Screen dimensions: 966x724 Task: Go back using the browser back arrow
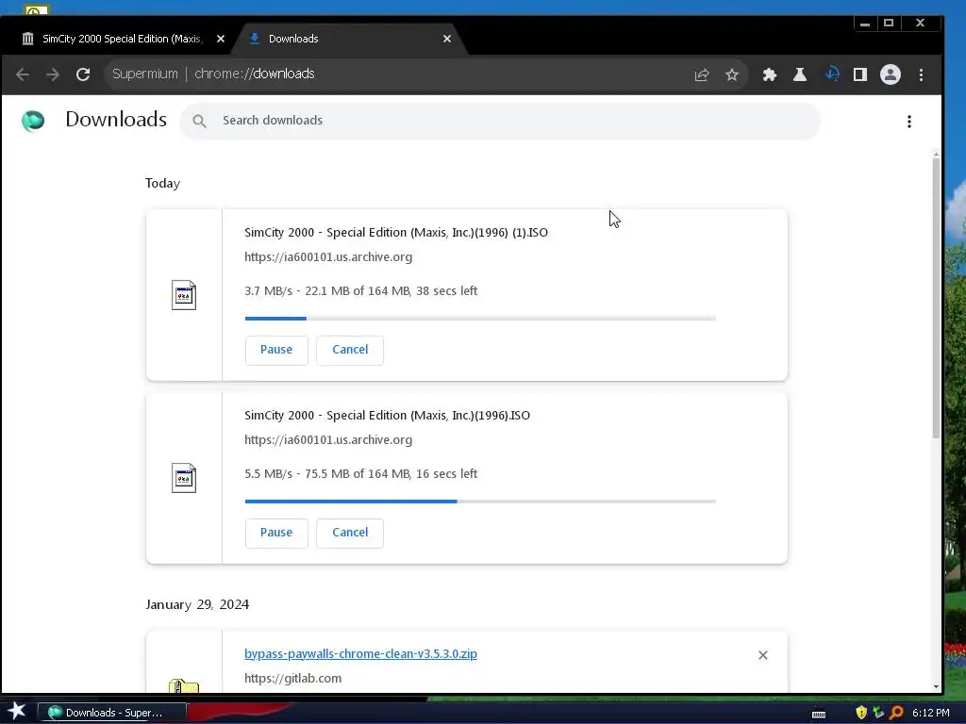[x=23, y=74]
